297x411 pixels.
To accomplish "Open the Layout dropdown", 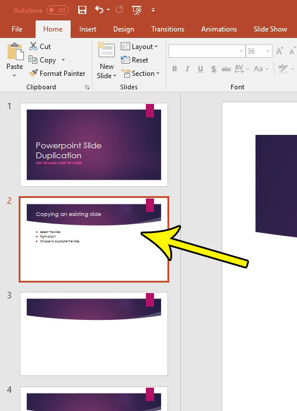I will tap(139, 47).
